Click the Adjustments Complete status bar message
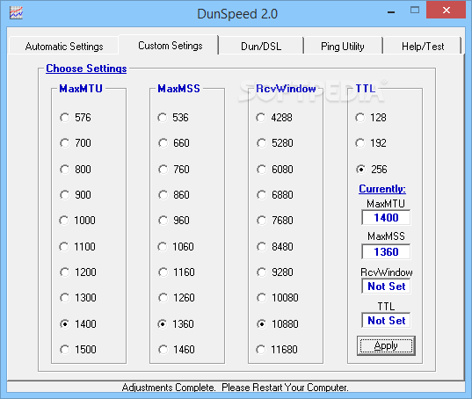Image resolution: width=472 pixels, height=399 pixels. click(235, 388)
